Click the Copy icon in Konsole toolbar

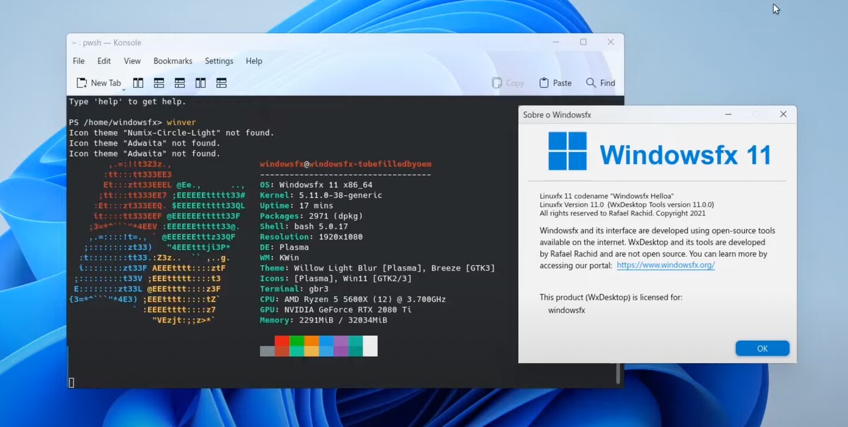pos(497,83)
